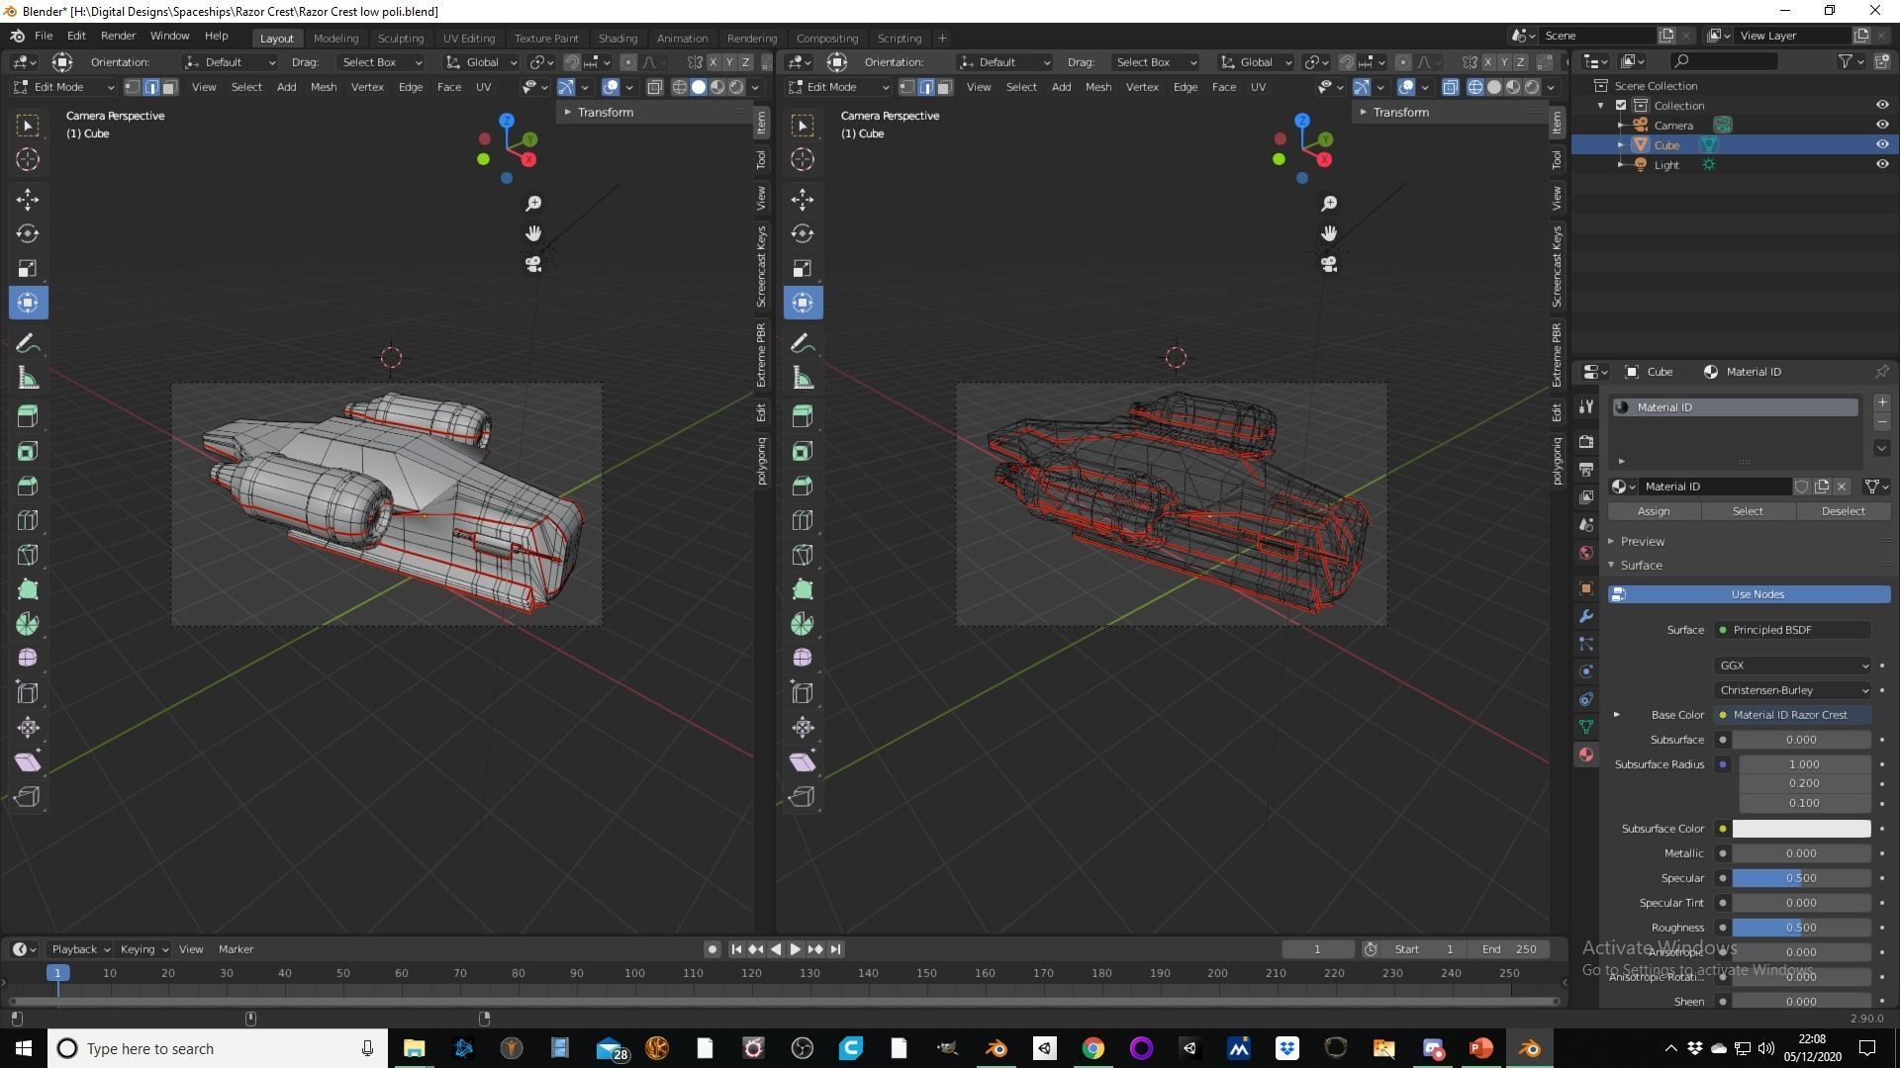Click the zoom icon in left viewport
This screenshot has height=1068, width=1900.
pos(533,203)
